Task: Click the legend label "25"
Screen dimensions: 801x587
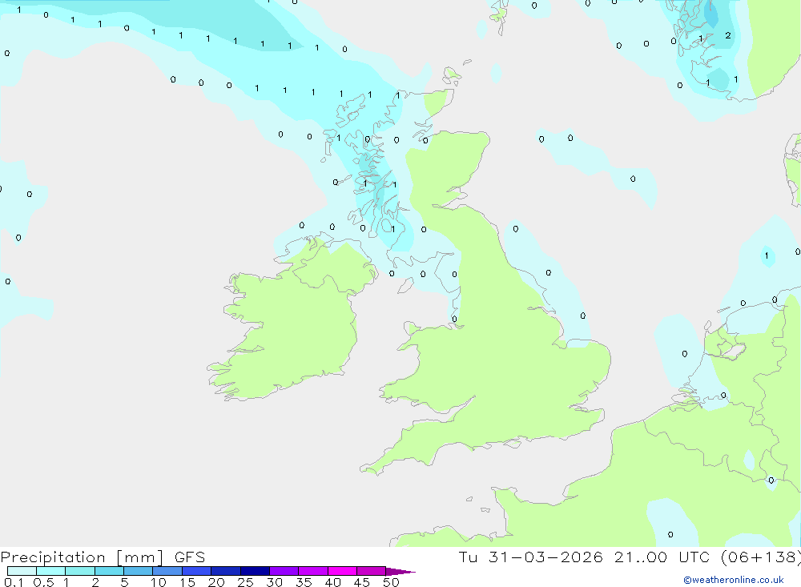Action: point(245,582)
